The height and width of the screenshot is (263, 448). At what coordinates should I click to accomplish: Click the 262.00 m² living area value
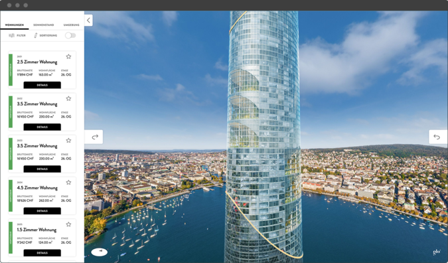pos(46,201)
